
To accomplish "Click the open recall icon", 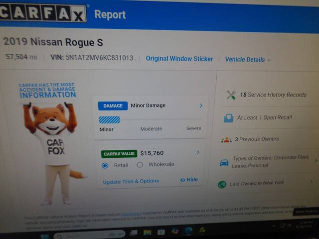I will (228, 118).
